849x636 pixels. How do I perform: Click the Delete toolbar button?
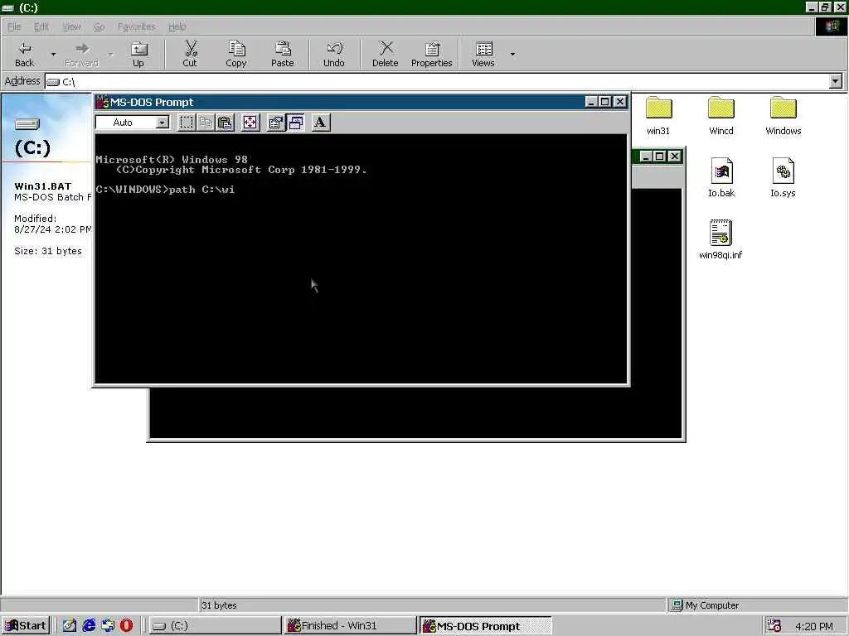click(x=385, y=55)
